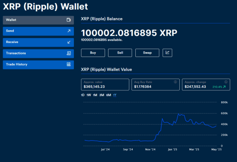Click the wallet icon in the Wallet row
The image size is (237, 162).
coord(69,20)
